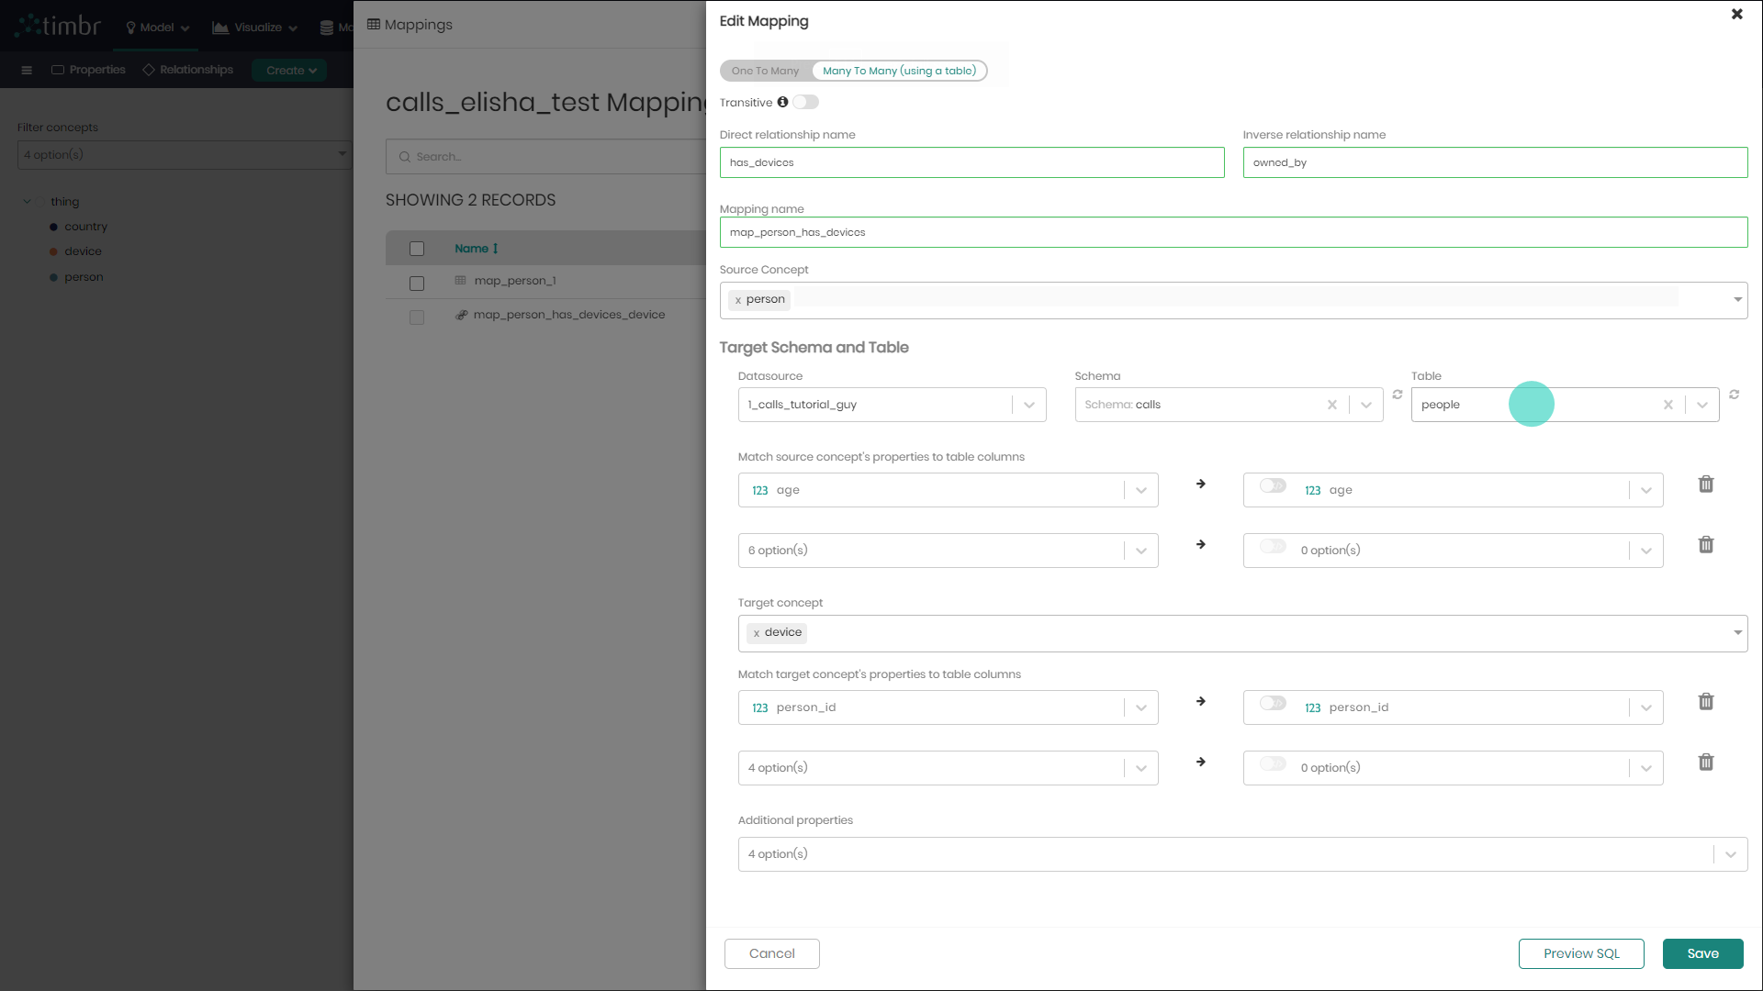
Task: Toggle switch in target 0 option(s) row
Action: pyautogui.click(x=1273, y=764)
